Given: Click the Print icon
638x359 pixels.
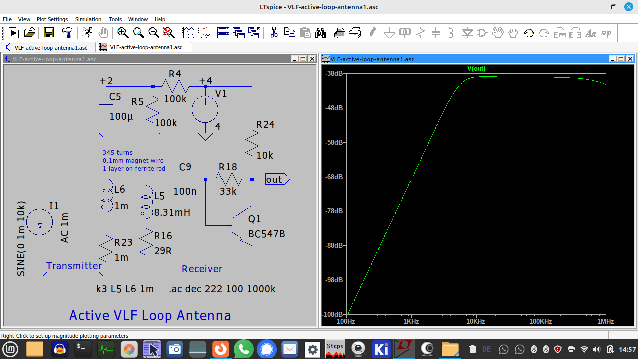Looking at the screenshot, I should pos(355,33).
